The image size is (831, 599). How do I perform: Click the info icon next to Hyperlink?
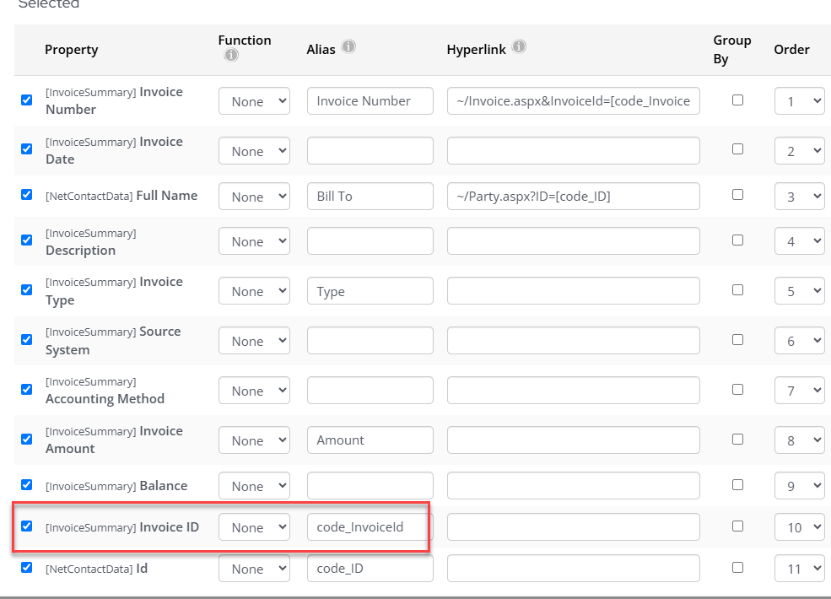point(519,47)
